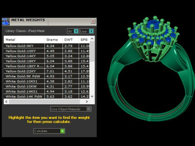Click the horizontal scroll right arrow
The height and width of the screenshot is (146, 195).
pos(87,101)
